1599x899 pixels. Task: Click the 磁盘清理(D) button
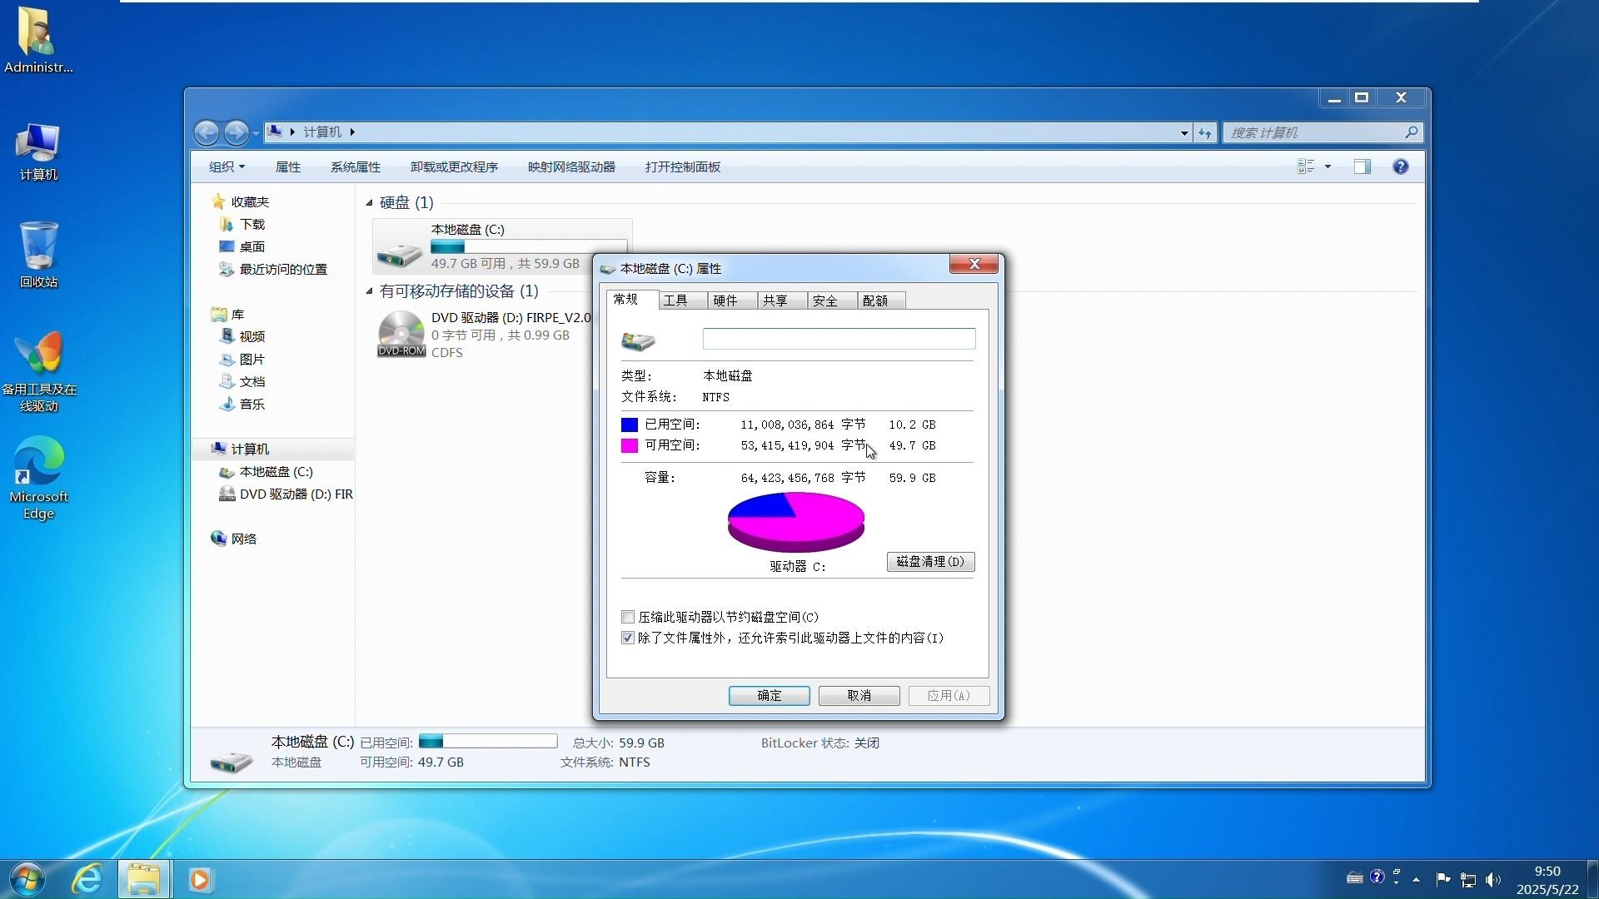[x=930, y=562]
